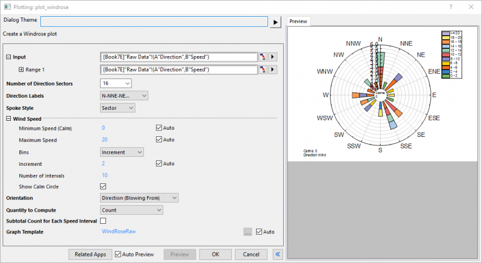Uncheck Auto for Minimum Speed (Calm)
The height and width of the screenshot is (263, 482).
click(159, 128)
